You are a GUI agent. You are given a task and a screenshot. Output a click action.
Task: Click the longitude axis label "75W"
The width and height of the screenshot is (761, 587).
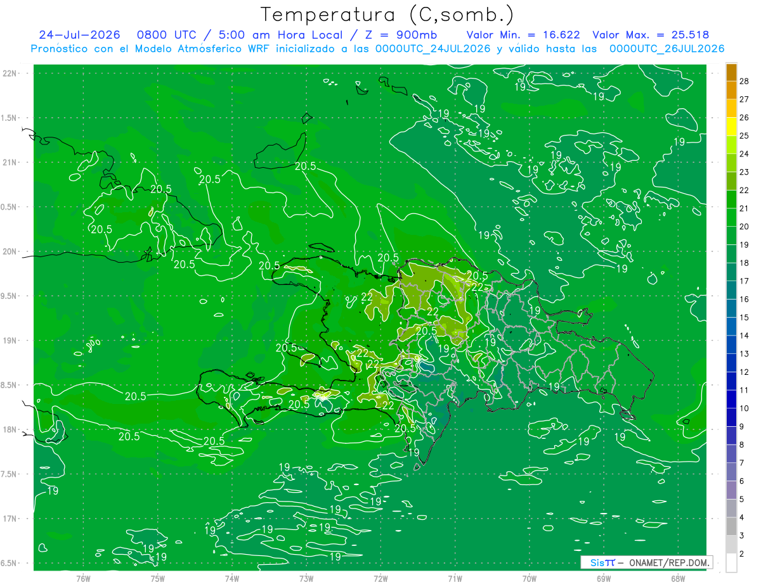(158, 579)
